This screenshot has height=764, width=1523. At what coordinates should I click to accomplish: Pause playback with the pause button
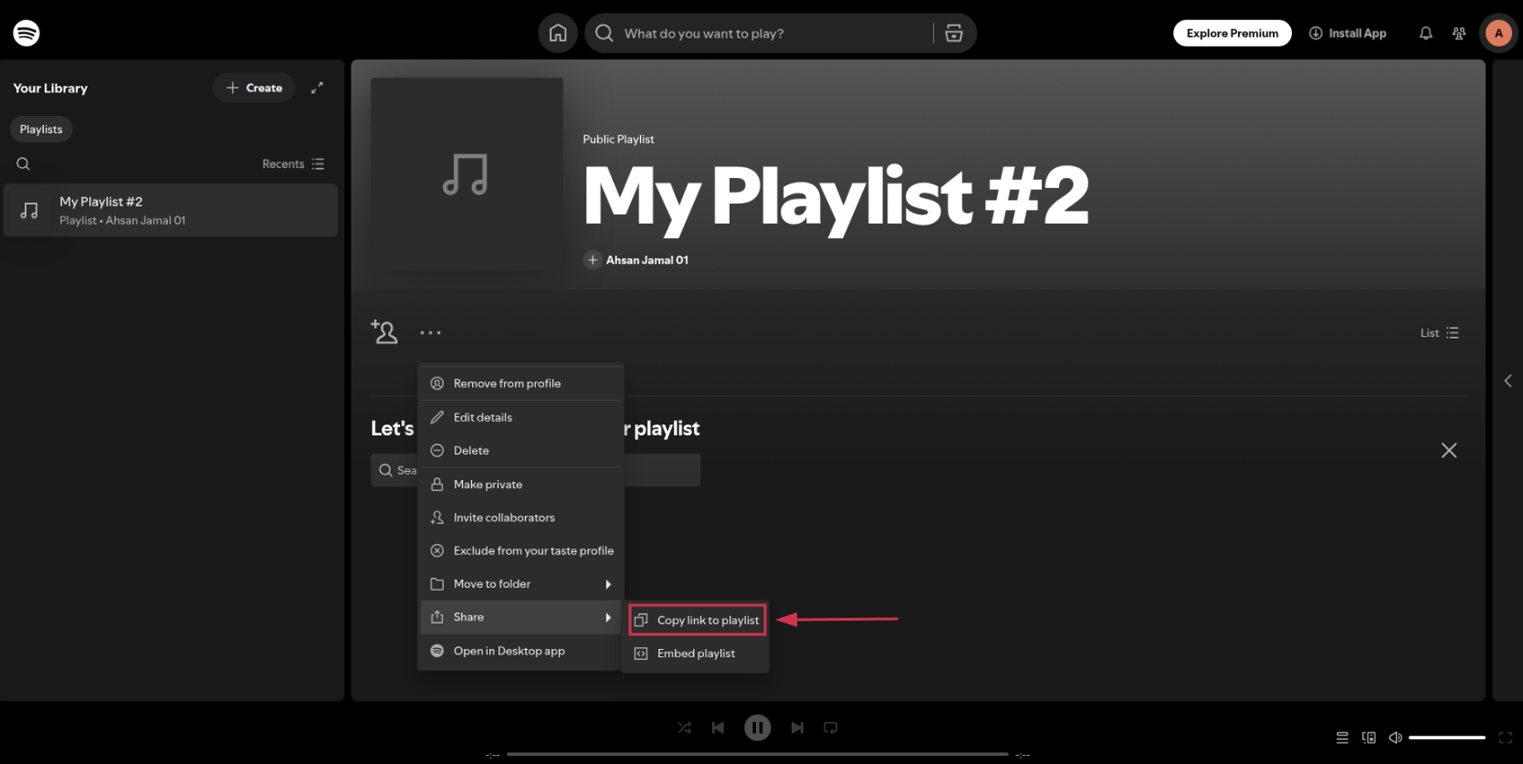(x=757, y=727)
